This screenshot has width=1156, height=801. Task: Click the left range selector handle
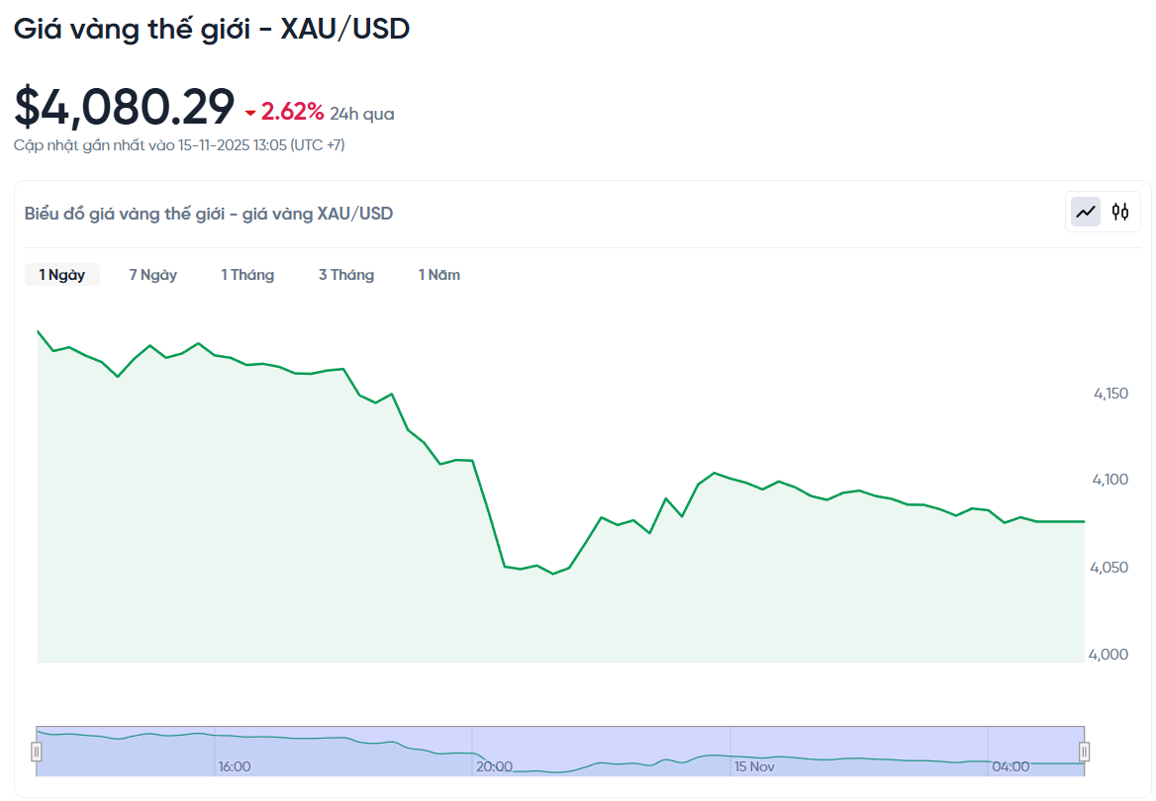[38, 750]
